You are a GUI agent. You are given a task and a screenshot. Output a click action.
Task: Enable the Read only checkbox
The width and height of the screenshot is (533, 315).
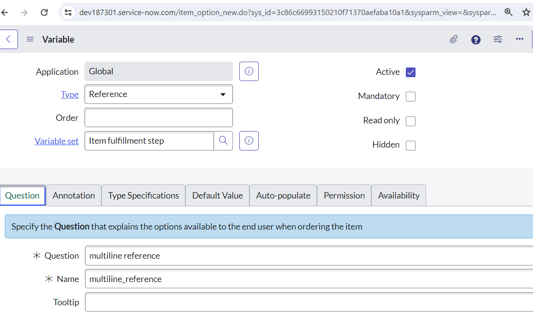[x=411, y=121]
